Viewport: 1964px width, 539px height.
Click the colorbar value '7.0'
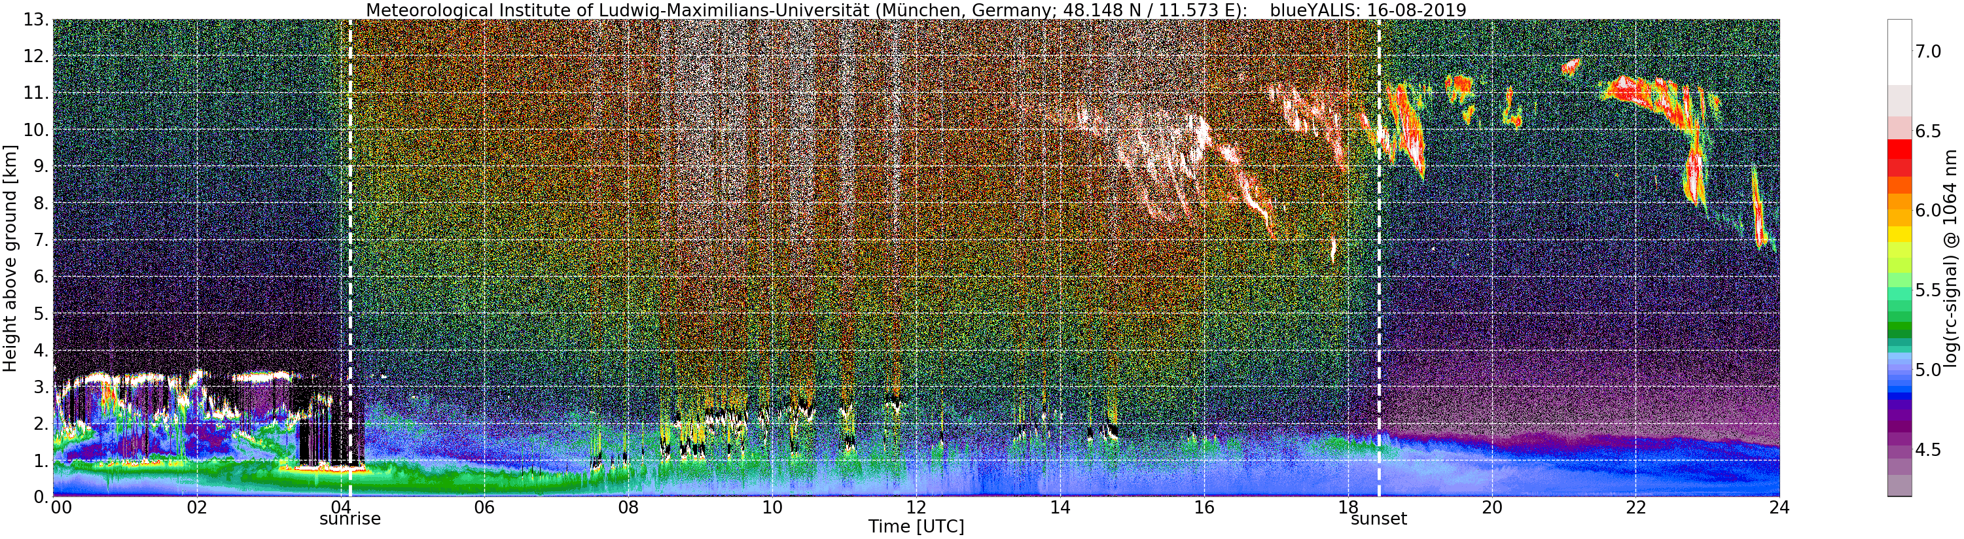1928,51
